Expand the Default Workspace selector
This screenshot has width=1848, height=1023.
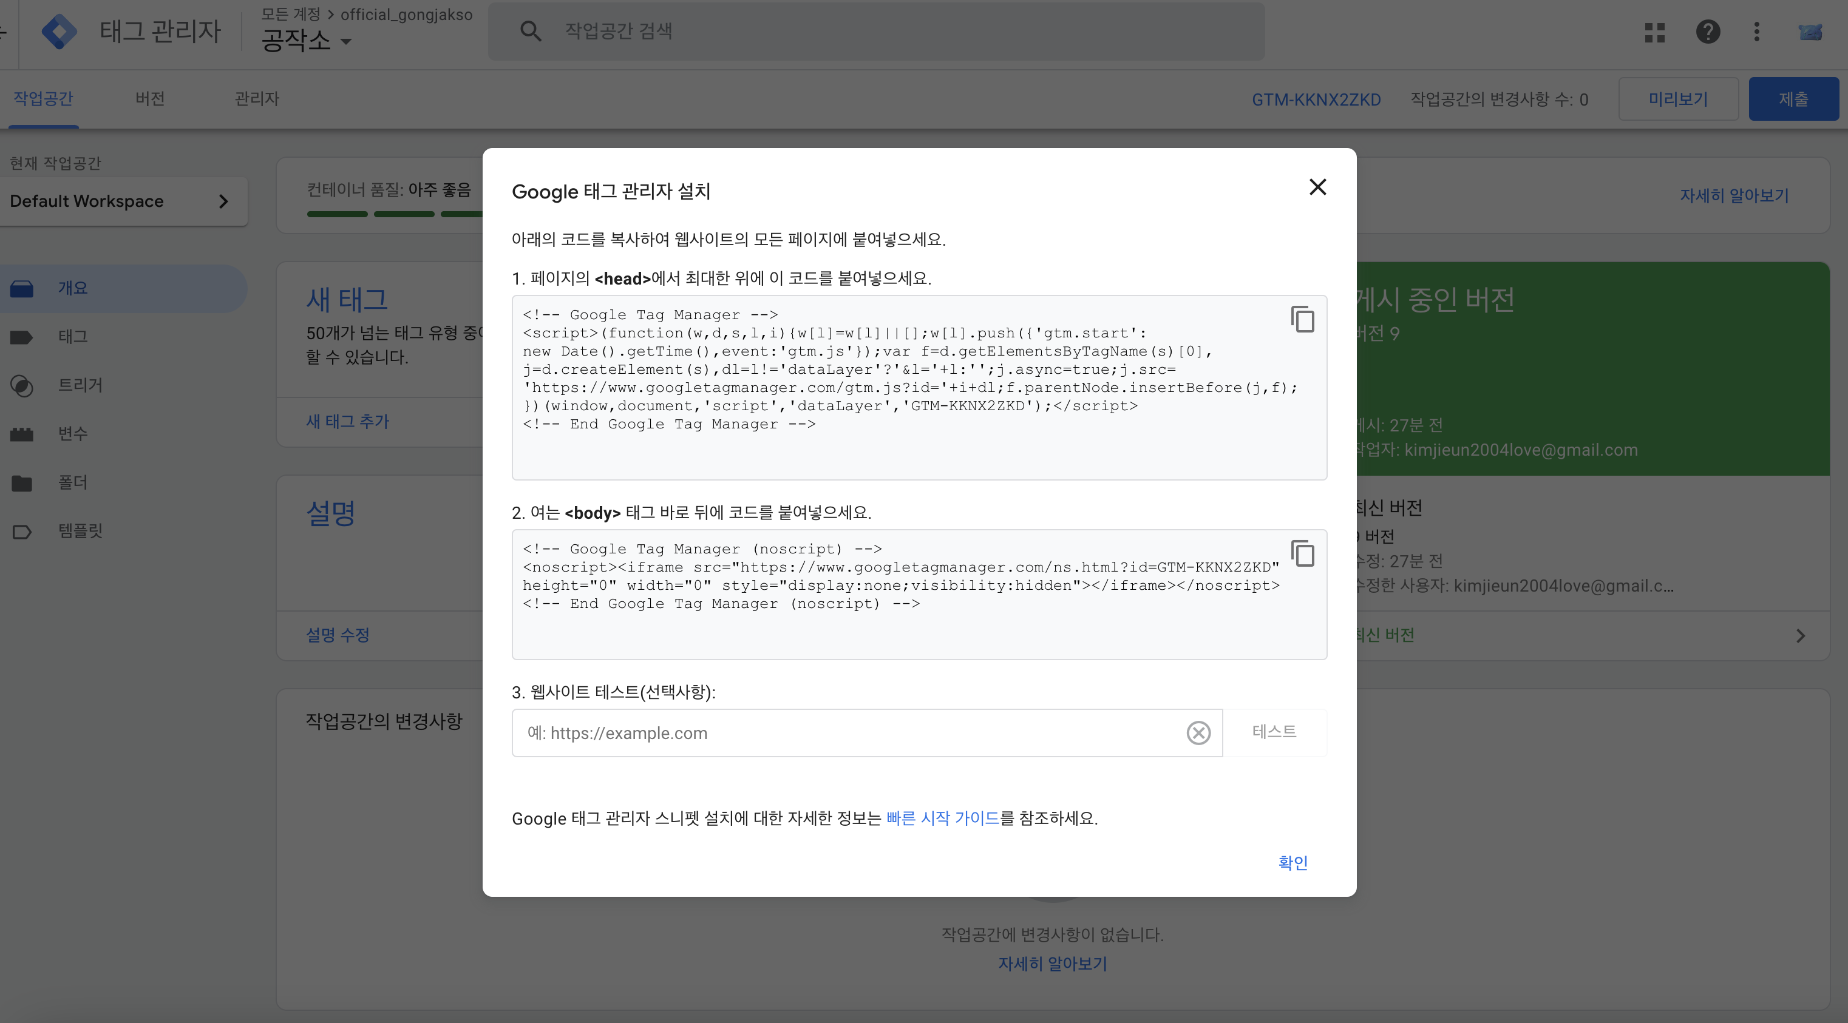122,201
